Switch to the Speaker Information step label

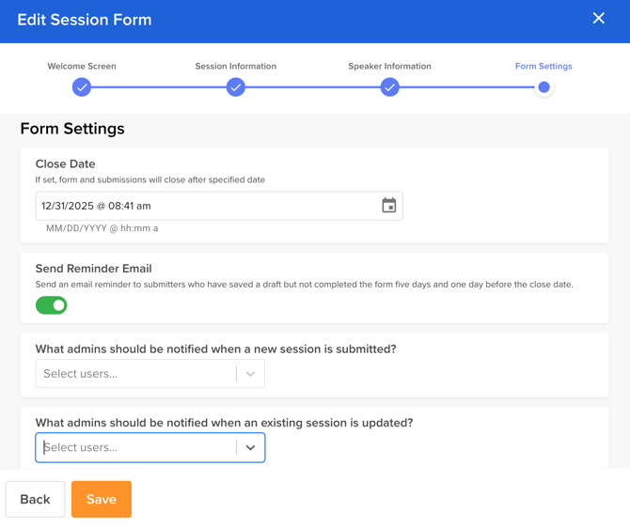point(389,67)
